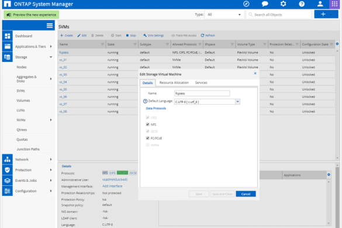
Task: Open the Events & Jobs layers icon
Action: pyautogui.click(x=8, y=181)
